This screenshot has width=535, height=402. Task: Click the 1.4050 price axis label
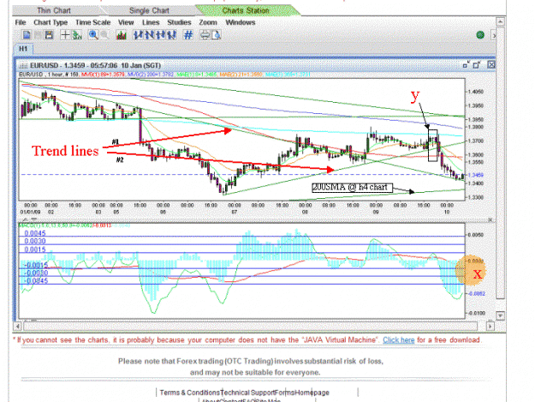pyautogui.click(x=475, y=92)
